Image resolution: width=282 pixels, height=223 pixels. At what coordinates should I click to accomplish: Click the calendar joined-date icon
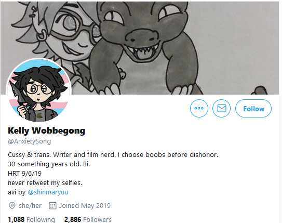pyautogui.click(x=52, y=205)
